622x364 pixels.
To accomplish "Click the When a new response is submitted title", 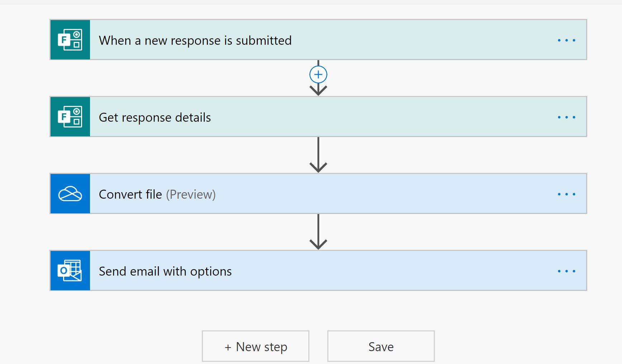I will pyautogui.click(x=195, y=40).
